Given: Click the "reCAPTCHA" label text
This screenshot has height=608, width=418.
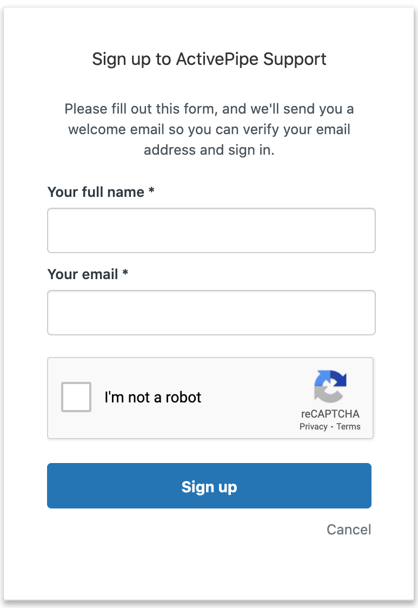Looking at the screenshot, I should pyautogui.click(x=330, y=414).
